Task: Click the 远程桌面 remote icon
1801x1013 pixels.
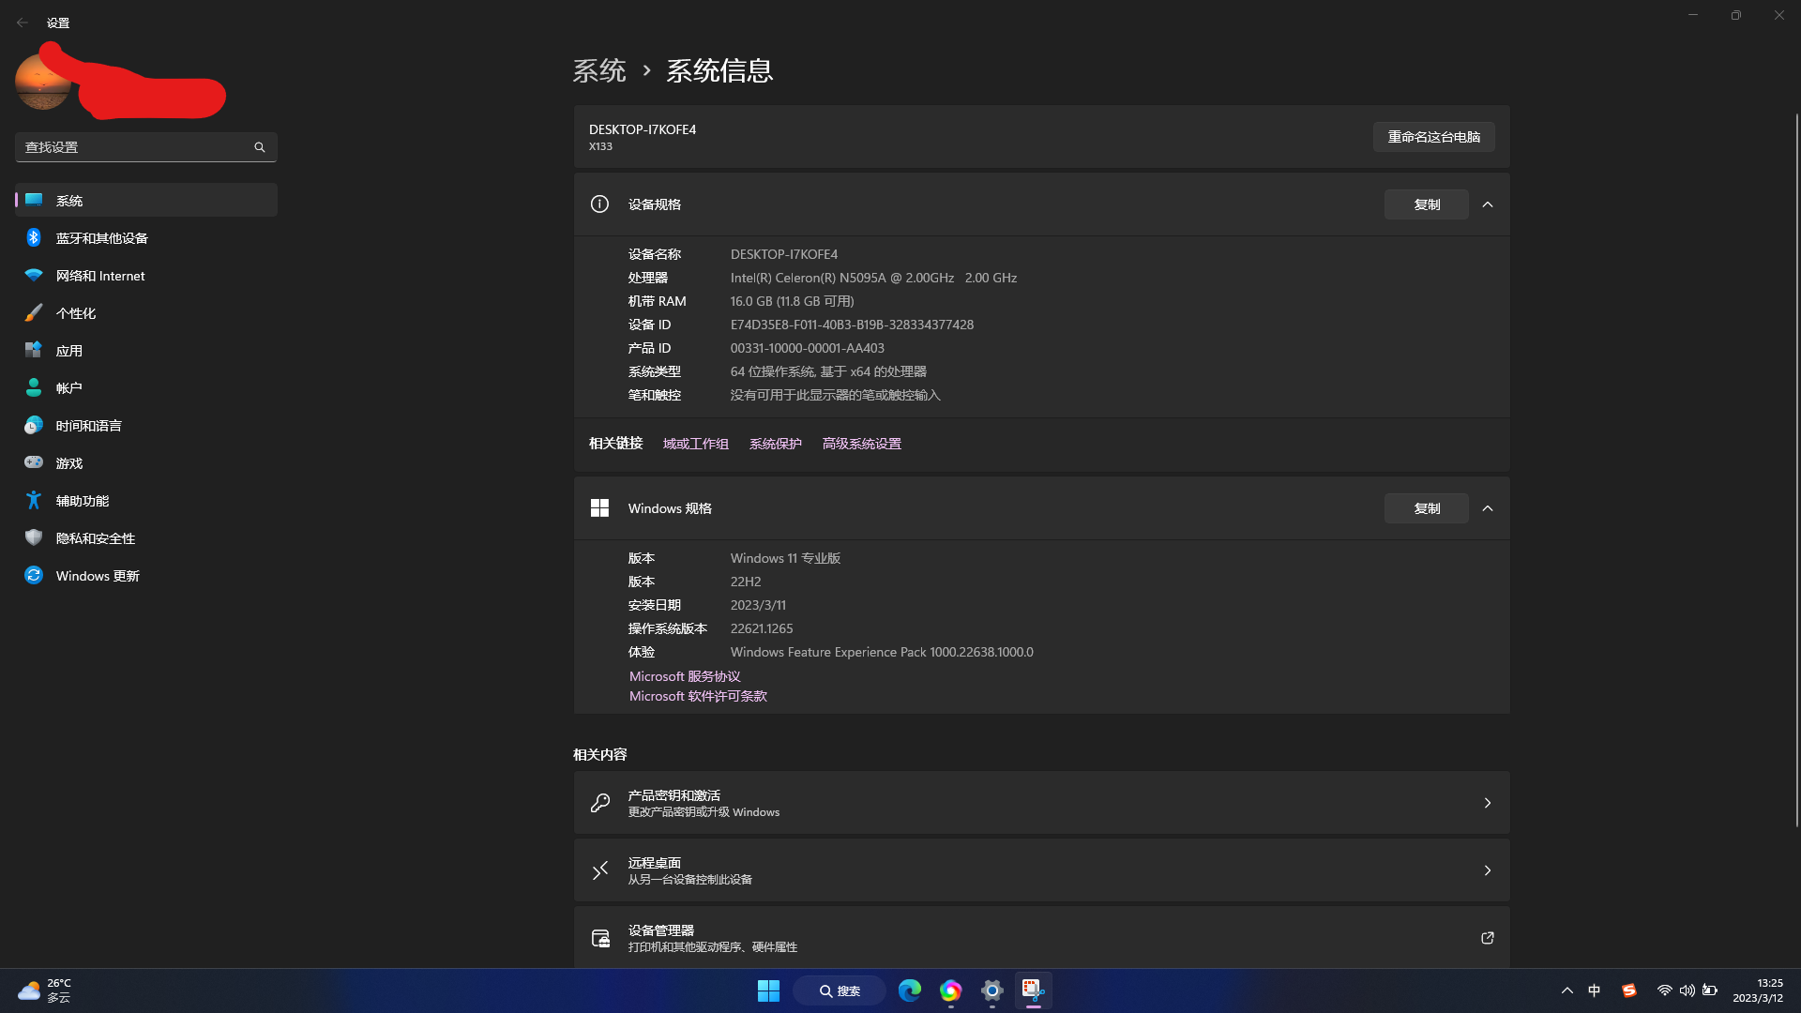Action: pyautogui.click(x=600, y=870)
